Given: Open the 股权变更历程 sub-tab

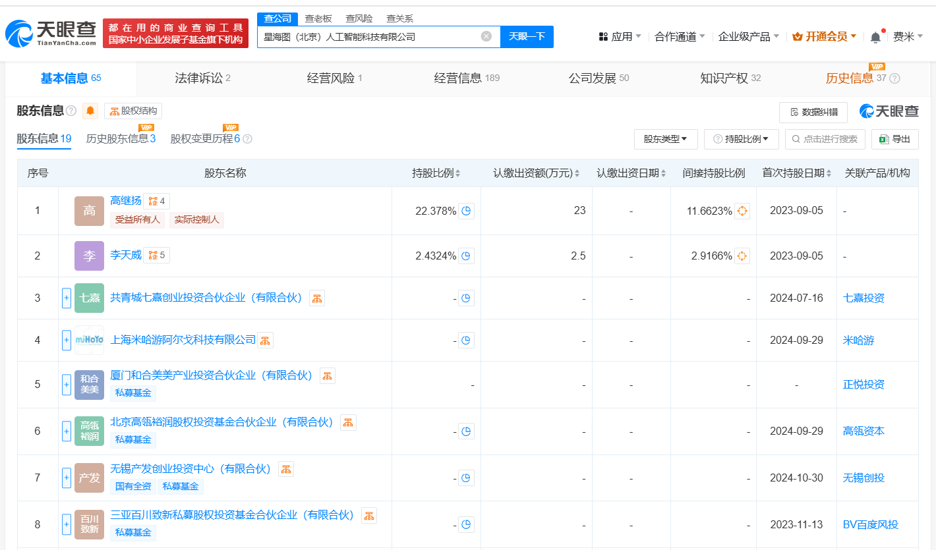Looking at the screenshot, I should (x=205, y=139).
